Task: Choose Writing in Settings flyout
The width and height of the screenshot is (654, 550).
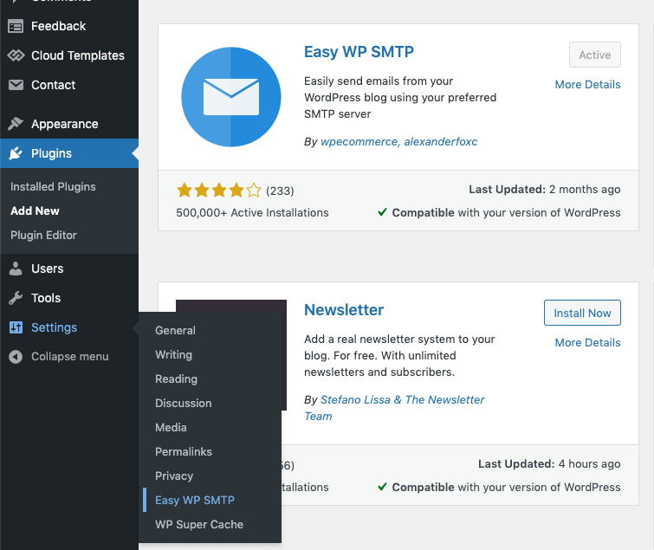Action: coord(173,355)
